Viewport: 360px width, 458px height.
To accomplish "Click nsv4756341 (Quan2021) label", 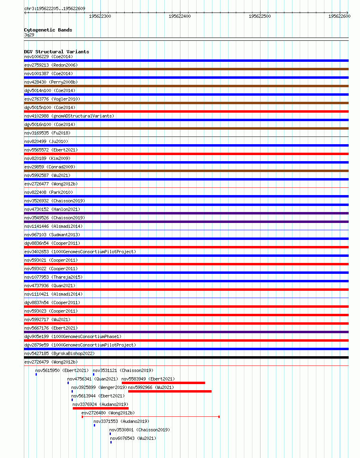I will [x=93, y=378].
